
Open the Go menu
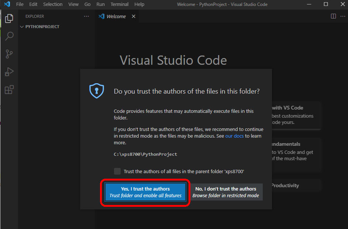tap(87, 4)
